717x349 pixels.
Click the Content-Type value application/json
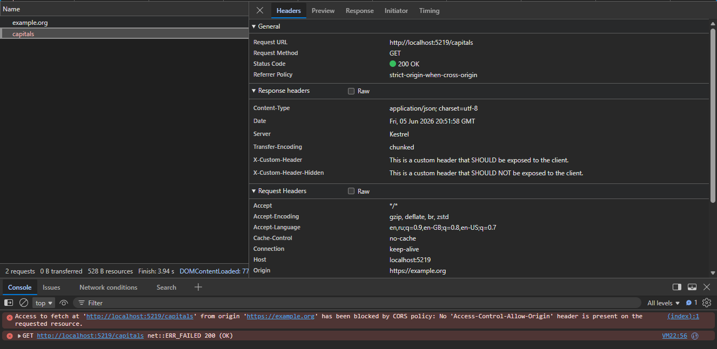(433, 108)
